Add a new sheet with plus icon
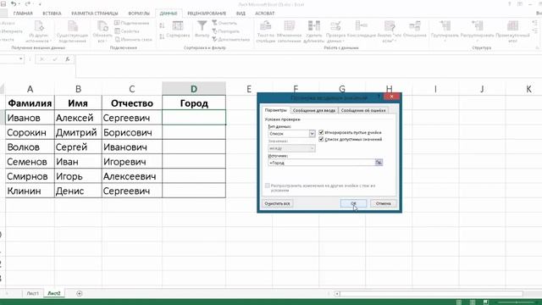Image resolution: width=542 pixels, height=305 pixels. click(x=79, y=294)
